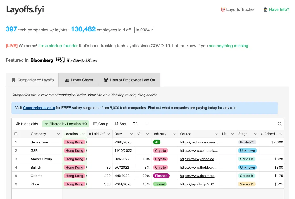Click SenseTime's Hong Kong location tag
Screen dimensions: 295x199
tap(74, 142)
